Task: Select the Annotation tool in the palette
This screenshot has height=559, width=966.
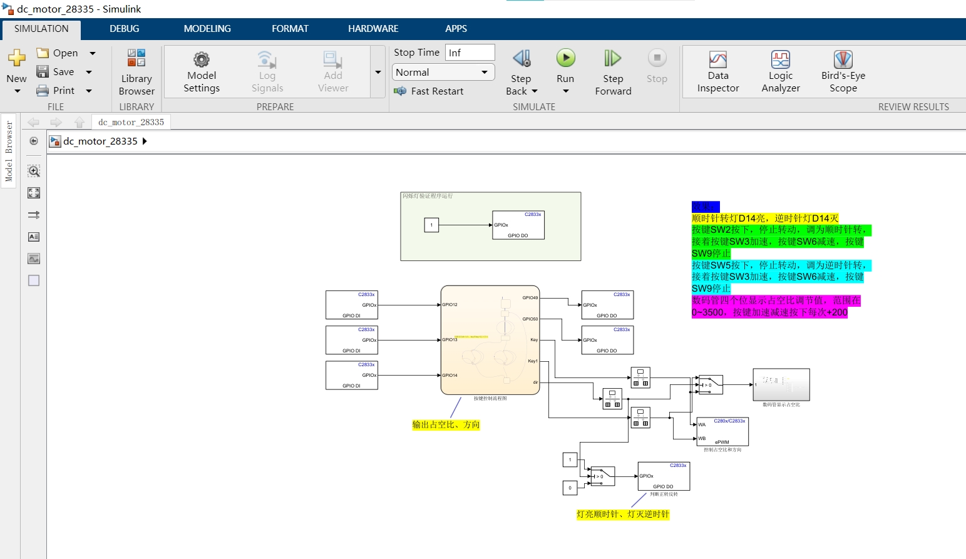Action: tap(33, 237)
